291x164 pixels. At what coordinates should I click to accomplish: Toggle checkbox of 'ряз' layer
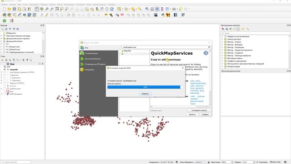[5, 91]
